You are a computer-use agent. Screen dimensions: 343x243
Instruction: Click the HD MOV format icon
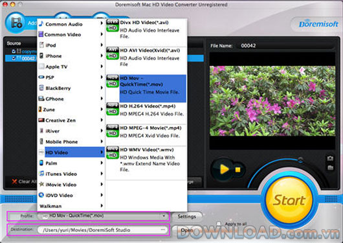[113, 81]
